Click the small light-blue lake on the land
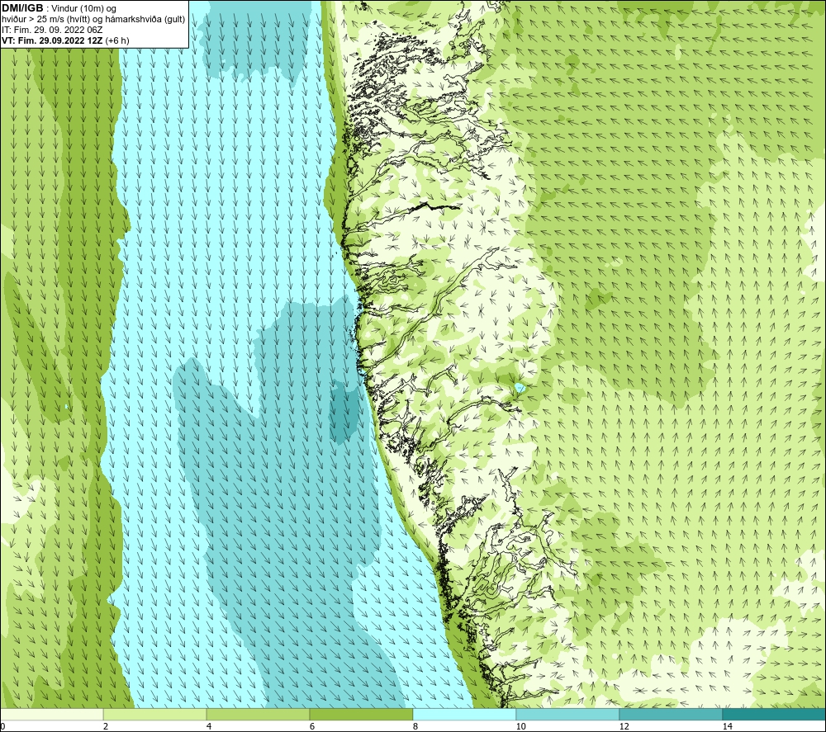Viewport: 826px width, 732px height. click(x=520, y=389)
